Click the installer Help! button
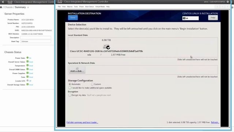 click(213, 18)
